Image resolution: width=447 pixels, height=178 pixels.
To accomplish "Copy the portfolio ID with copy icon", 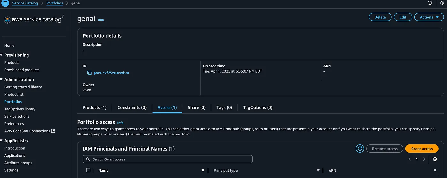I will pos(89,73).
